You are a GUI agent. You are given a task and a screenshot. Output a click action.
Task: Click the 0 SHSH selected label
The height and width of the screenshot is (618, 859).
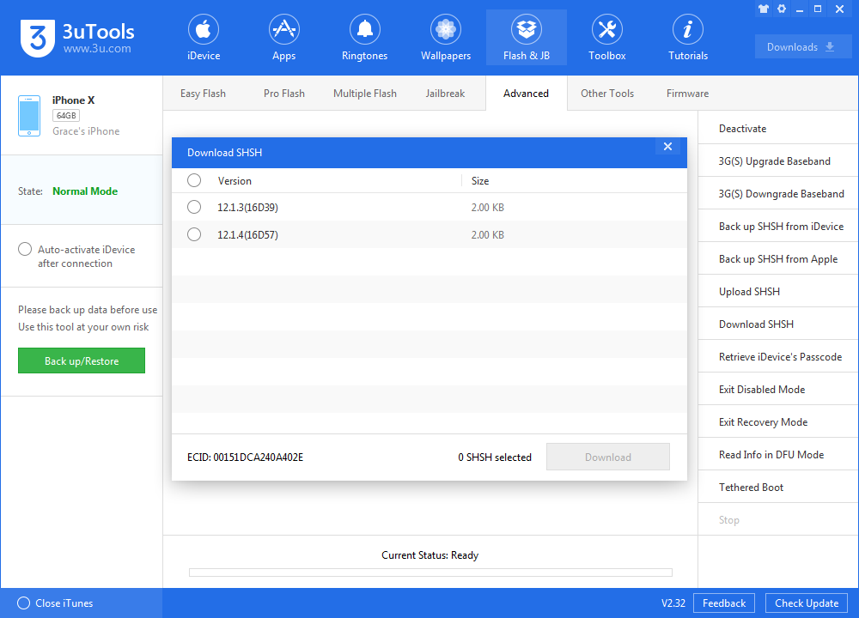495,457
